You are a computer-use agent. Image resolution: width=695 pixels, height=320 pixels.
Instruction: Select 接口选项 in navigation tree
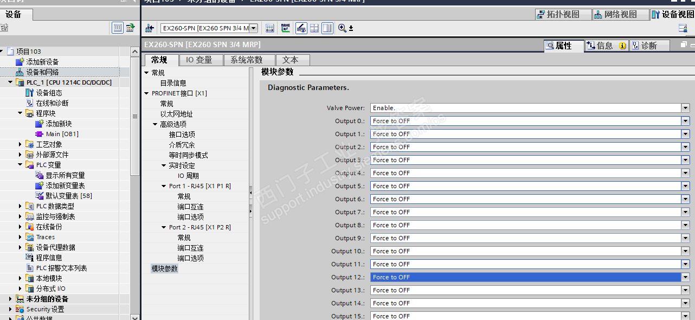click(182, 135)
